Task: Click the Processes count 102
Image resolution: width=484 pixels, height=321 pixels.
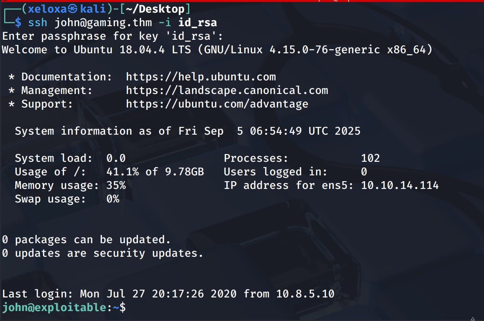Action: point(370,158)
